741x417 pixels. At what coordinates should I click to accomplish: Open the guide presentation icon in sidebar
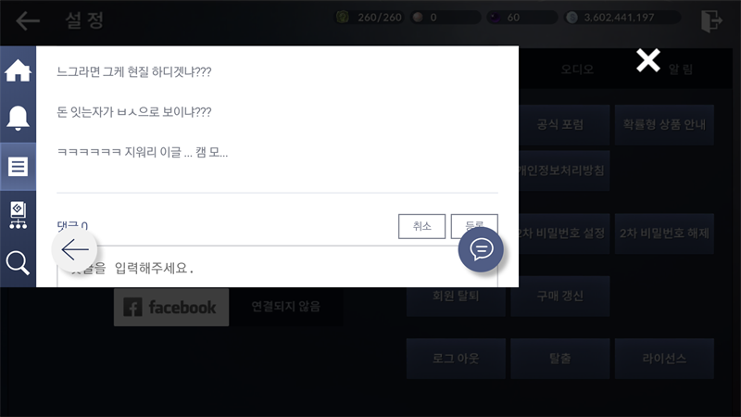coord(18,215)
